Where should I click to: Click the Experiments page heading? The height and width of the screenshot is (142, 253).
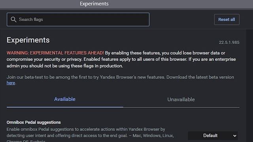28,40
